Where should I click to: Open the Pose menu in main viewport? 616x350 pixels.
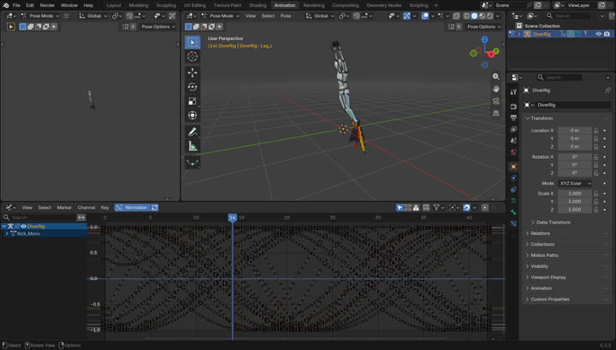click(286, 16)
